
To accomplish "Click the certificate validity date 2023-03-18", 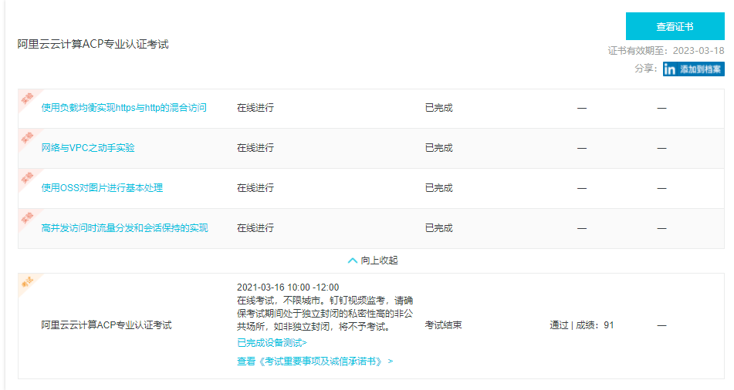I will 698,51.
